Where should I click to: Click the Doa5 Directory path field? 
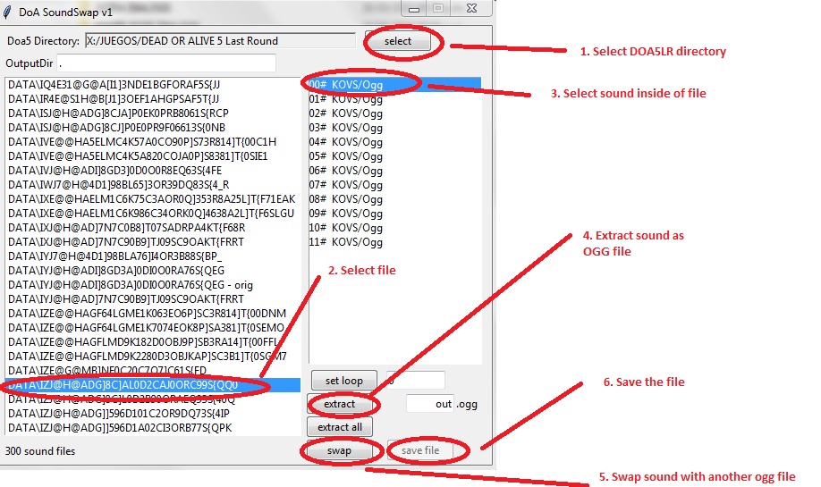[220, 41]
